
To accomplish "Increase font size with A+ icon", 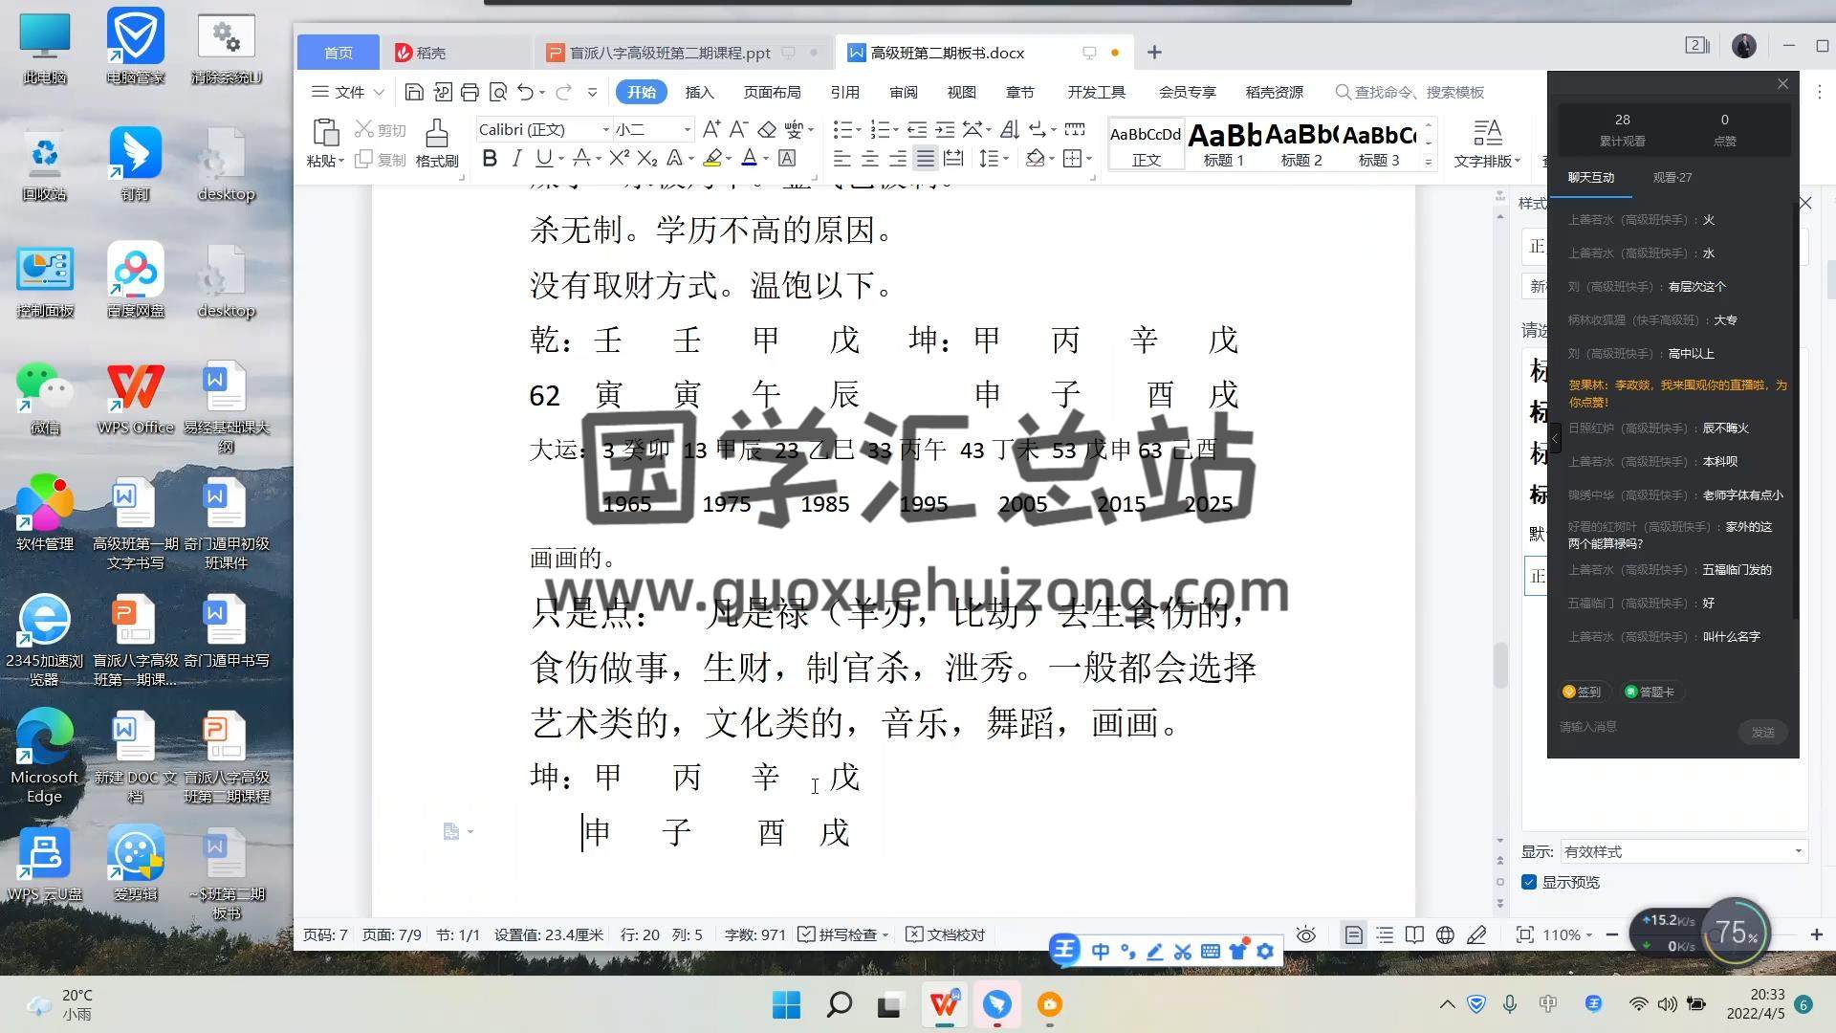I will [x=710, y=129].
